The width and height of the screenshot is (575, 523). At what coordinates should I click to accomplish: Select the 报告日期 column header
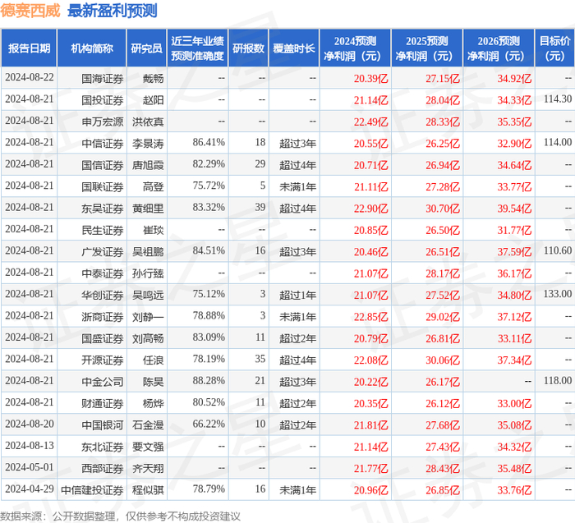[29, 48]
